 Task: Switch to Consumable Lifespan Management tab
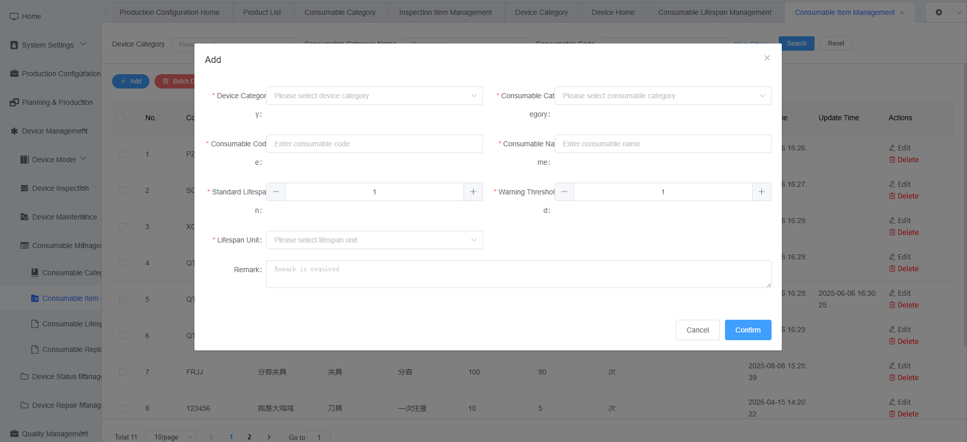click(x=715, y=12)
